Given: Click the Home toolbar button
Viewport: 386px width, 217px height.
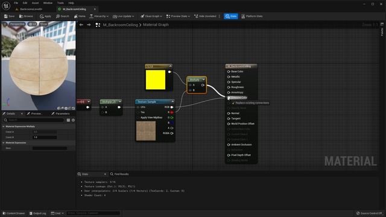Looking at the screenshot, I should pos(80,16).
